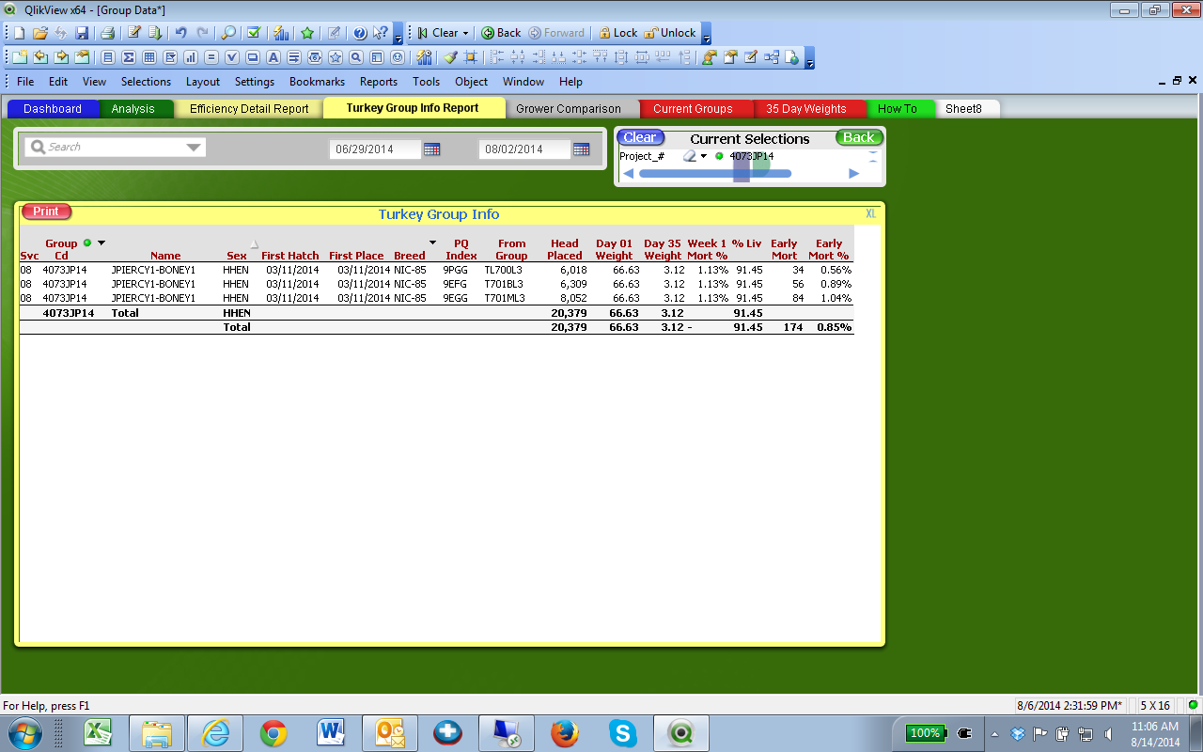Print with the printer toolbar icon

click(107, 33)
